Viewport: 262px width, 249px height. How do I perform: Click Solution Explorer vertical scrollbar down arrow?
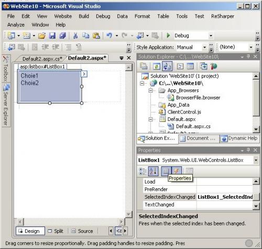[256, 129]
